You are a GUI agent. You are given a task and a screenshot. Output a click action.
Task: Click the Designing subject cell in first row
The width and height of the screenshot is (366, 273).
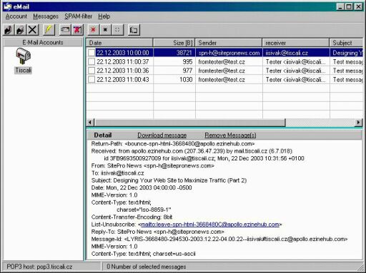(347, 53)
